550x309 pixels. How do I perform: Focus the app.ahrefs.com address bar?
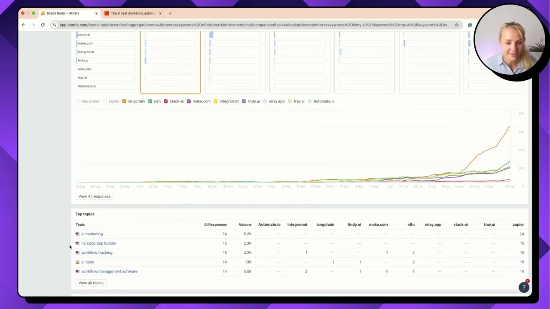(x=254, y=25)
